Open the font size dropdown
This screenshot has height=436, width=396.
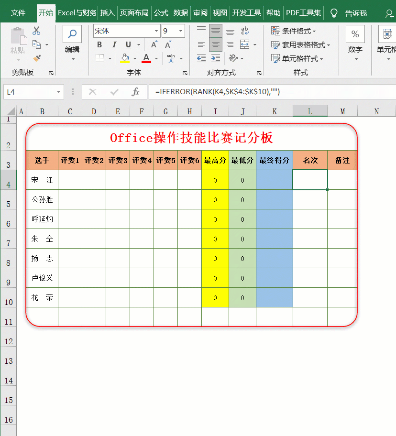(x=181, y=32)
